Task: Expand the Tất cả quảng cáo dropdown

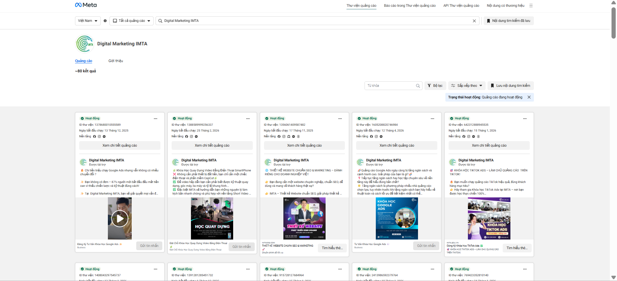Action: tap(131, 21)
